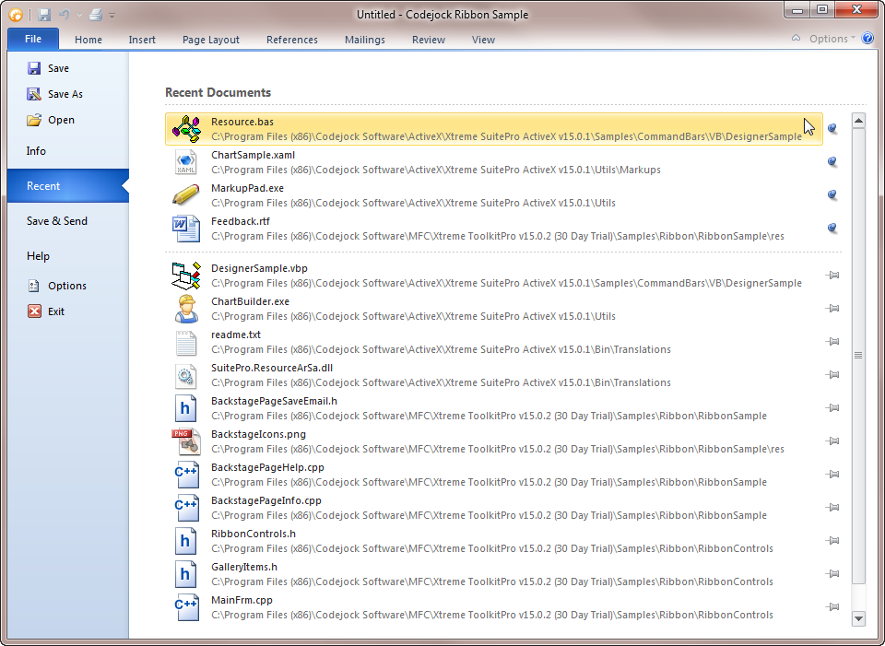
Task: Pin GalleryItems.h to the recent list
Action: point(832,574)
